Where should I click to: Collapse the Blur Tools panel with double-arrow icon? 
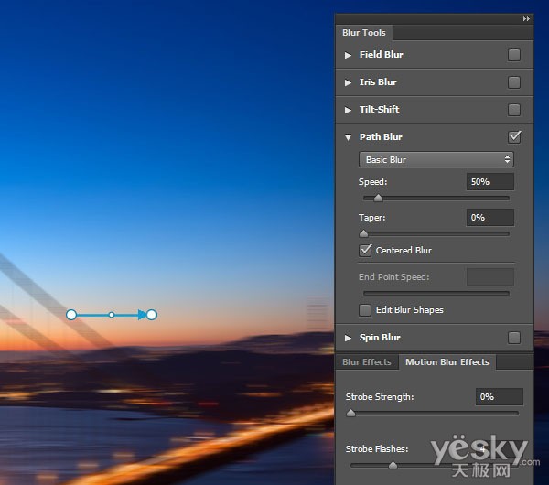point(526,19)
